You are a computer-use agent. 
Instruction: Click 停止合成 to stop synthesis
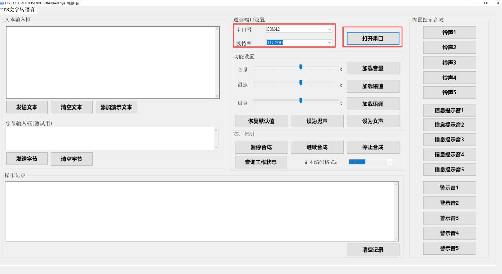[x=373, y=147]
